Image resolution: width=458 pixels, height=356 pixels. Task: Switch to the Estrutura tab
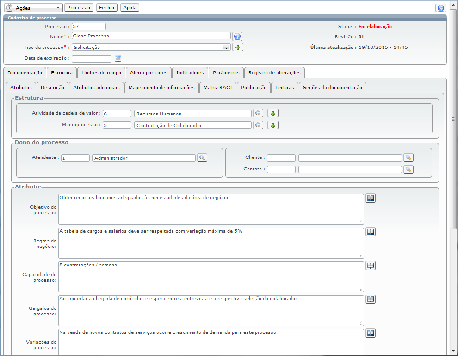62,73
